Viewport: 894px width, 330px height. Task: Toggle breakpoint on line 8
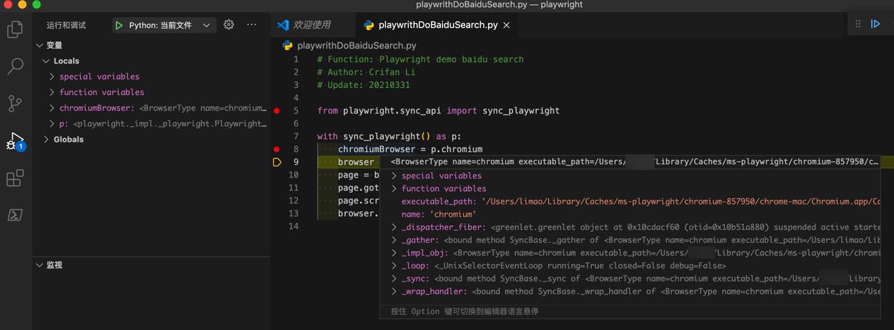point(277,149)
